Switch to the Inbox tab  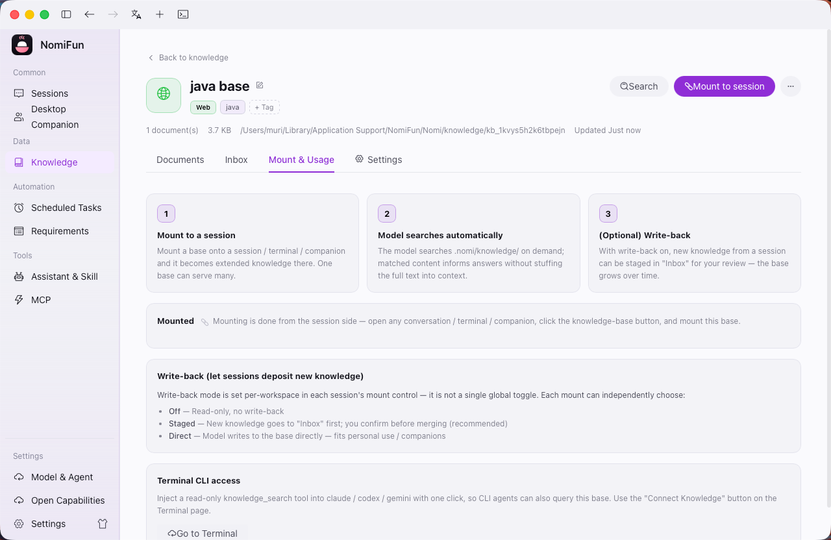click(236, 160)
